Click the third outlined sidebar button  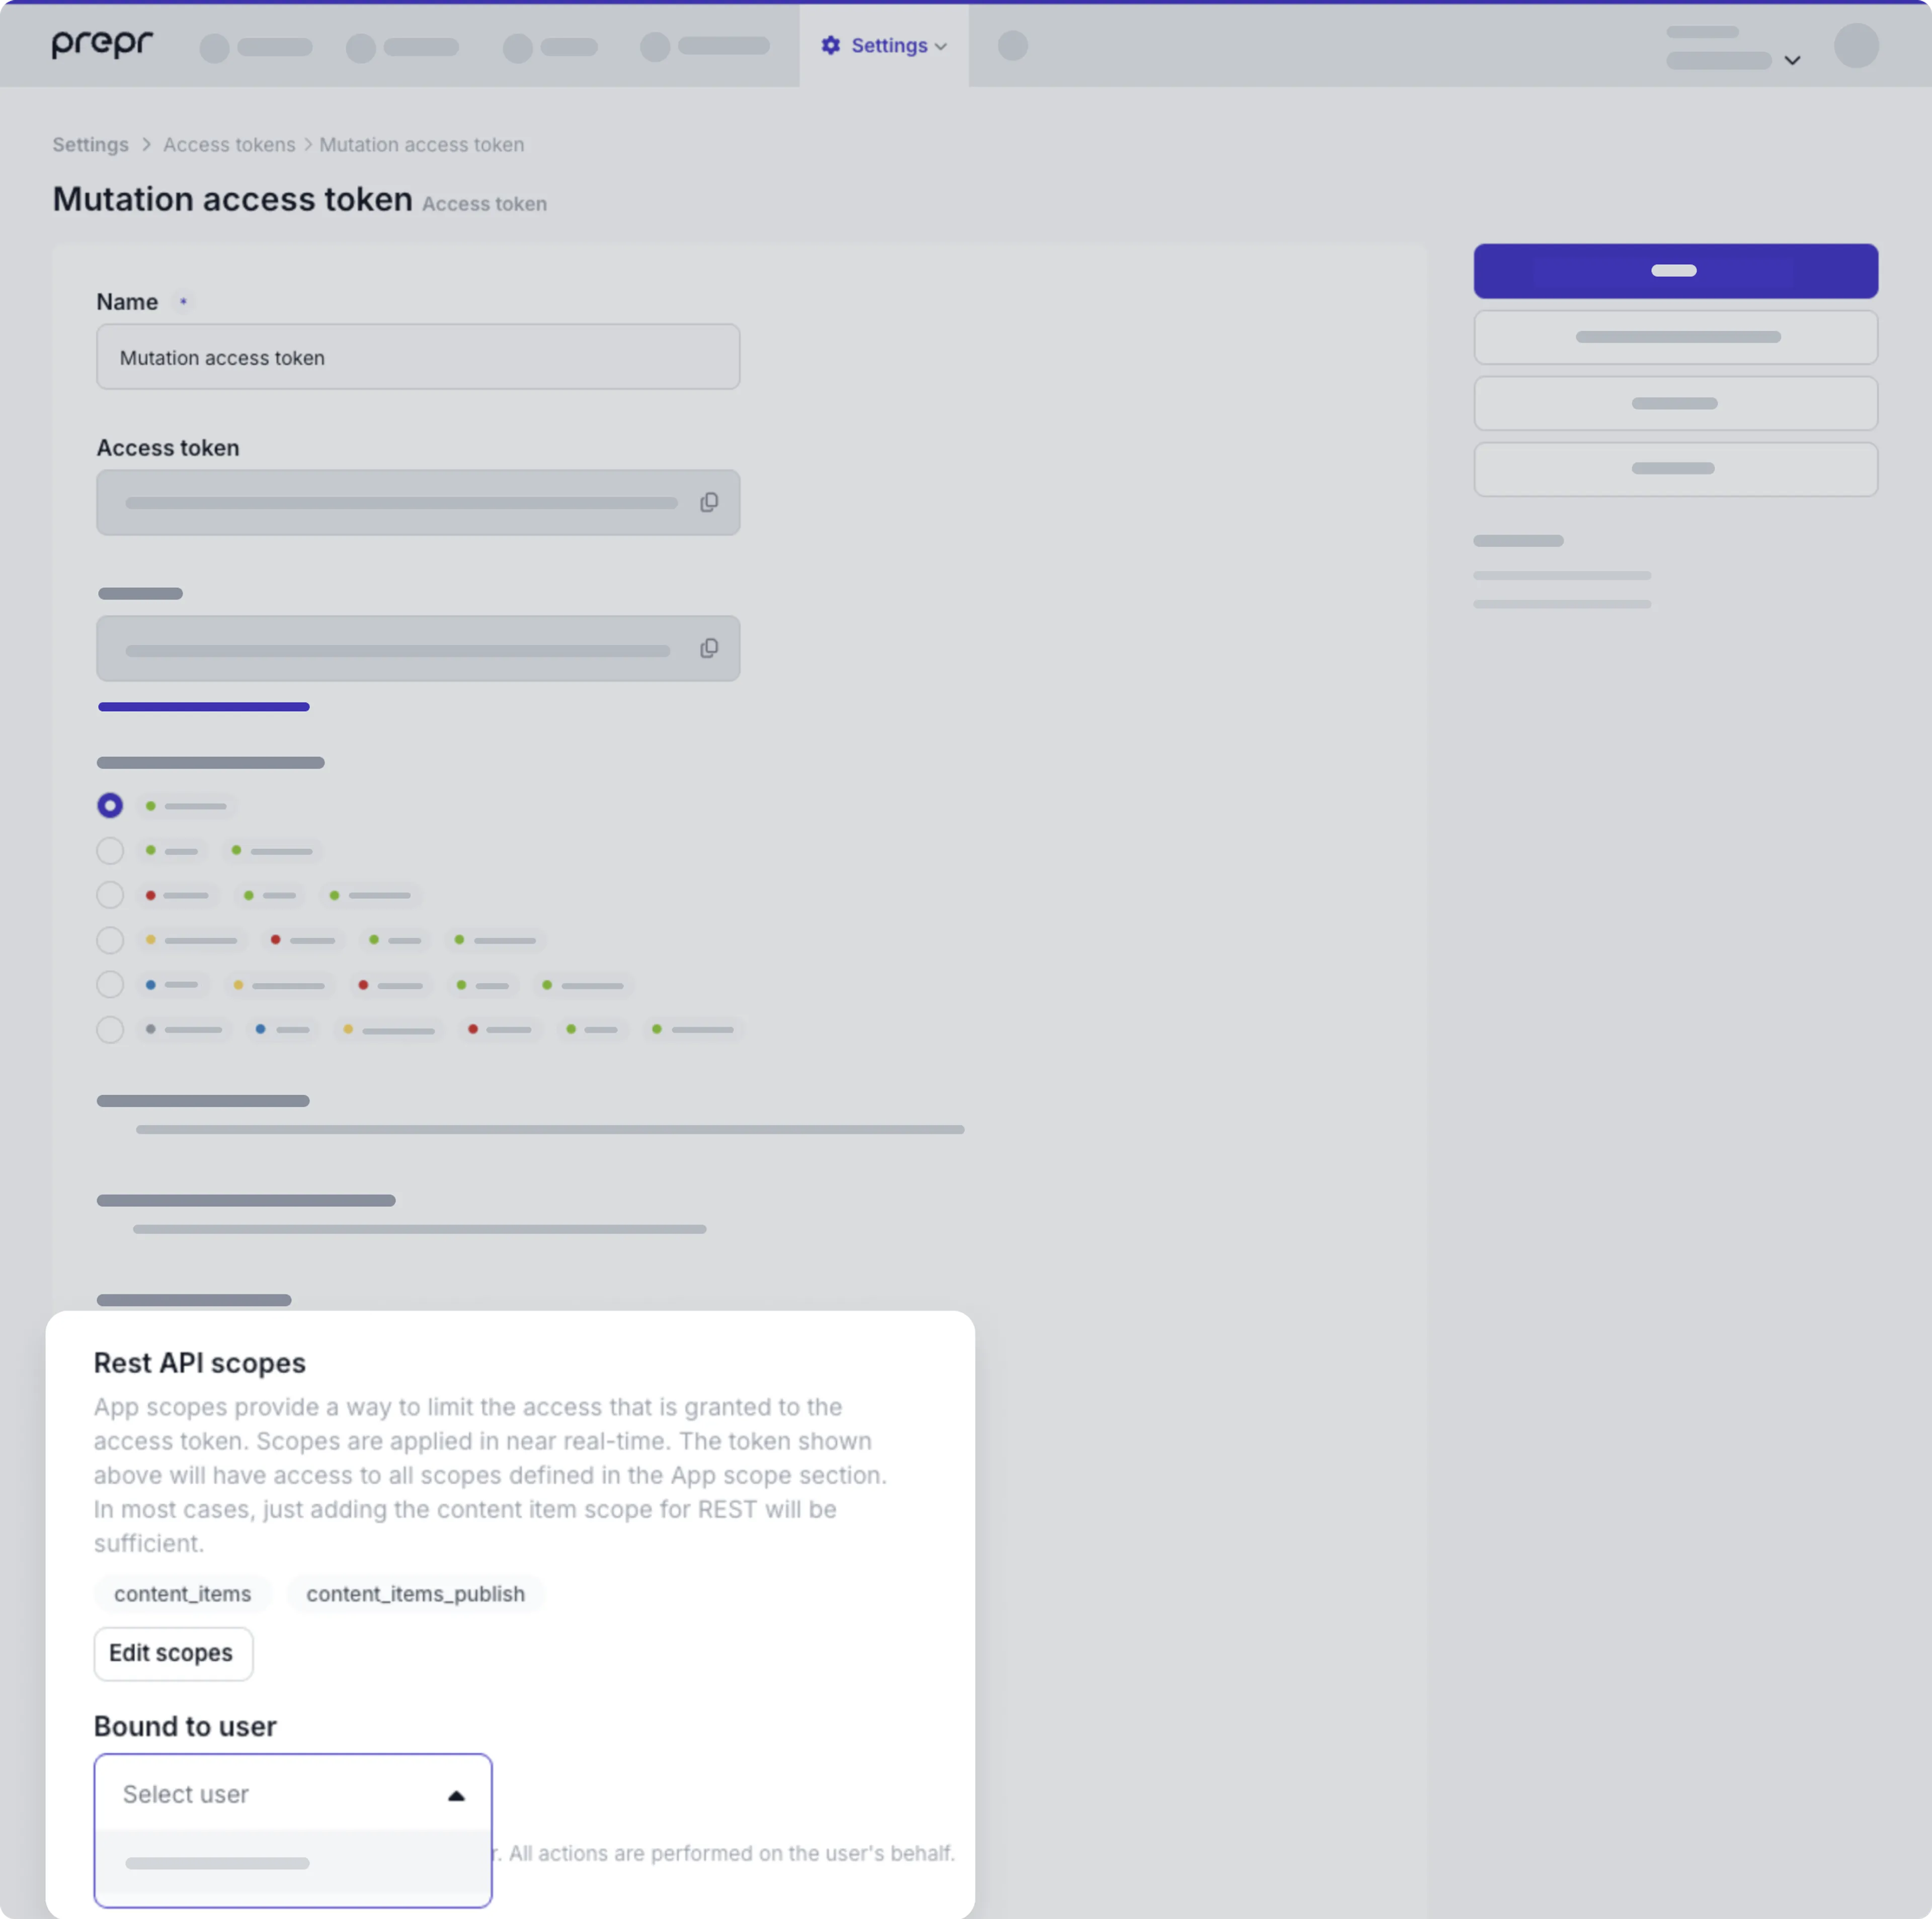point(1675,468)
